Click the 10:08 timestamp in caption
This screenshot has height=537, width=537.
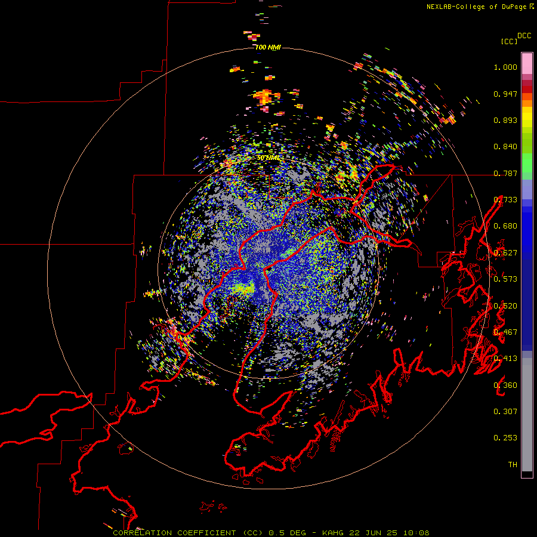[416, 533]
